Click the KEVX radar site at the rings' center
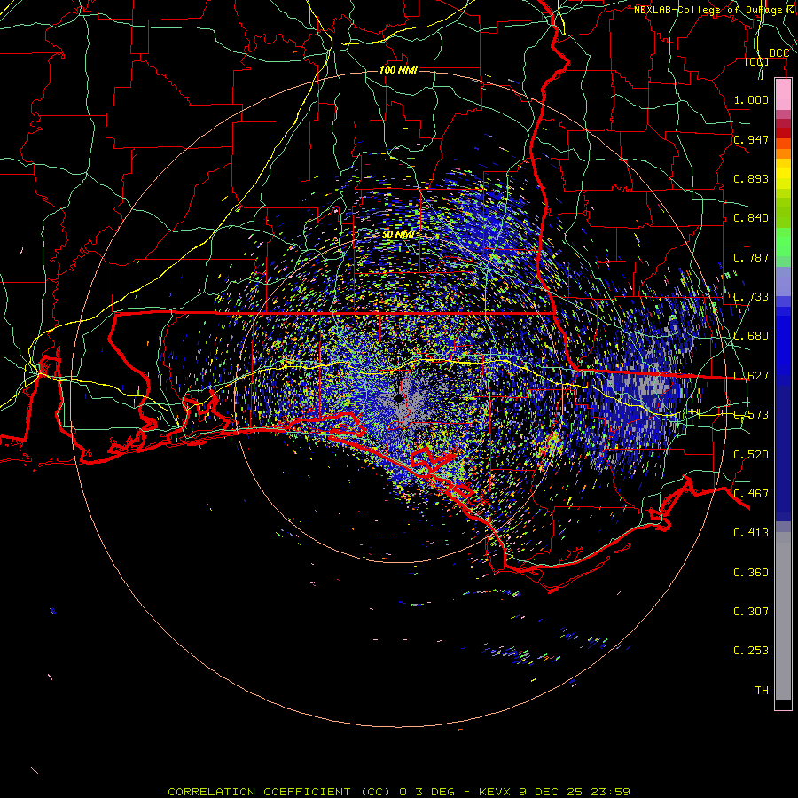The image size is (798, 798). coord(398,398)
